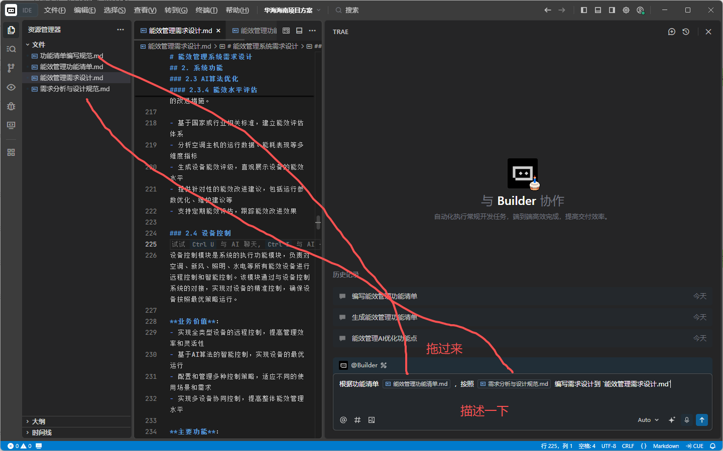The image size is (723, 451).
Task: Open the chat history clock icon
Action: coord(686,32)
